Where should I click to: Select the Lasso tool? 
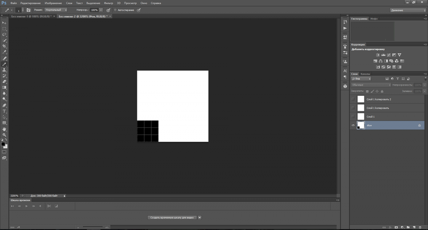(x=5, y=34)
